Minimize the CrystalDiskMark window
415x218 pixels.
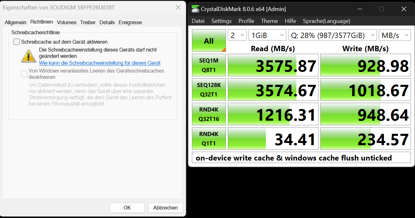(359, 9)
